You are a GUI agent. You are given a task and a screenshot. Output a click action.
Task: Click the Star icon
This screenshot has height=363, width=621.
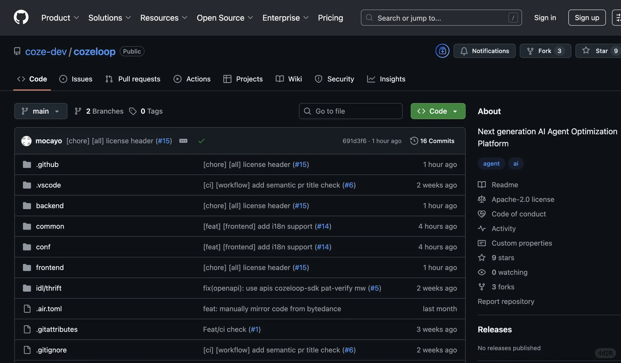(x=586, y=50)
